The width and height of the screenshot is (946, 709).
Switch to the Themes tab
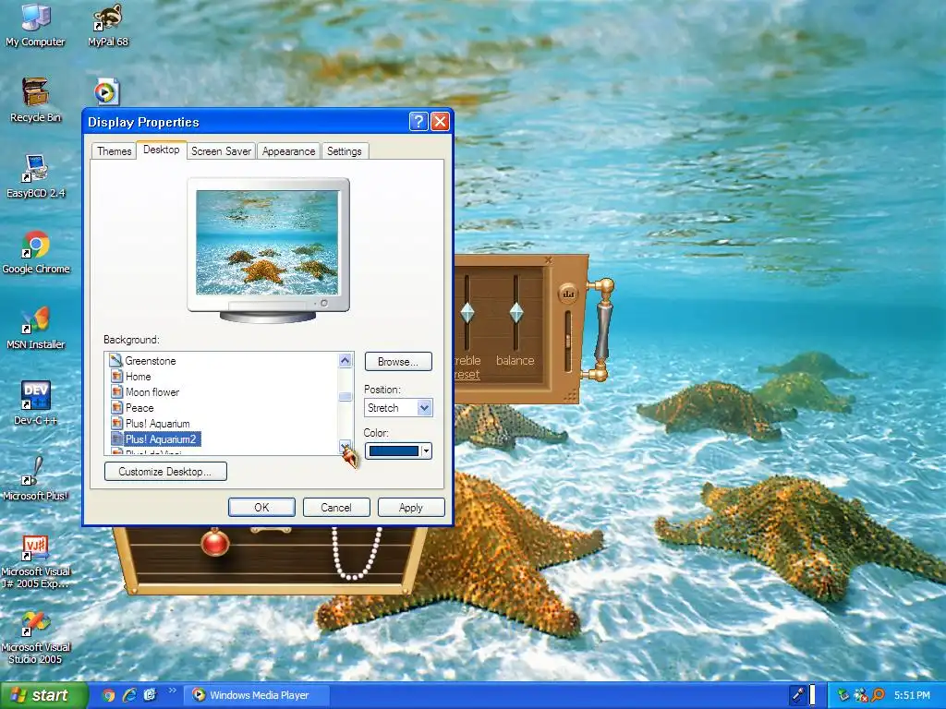[114, 151]
